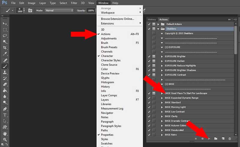Image resolution: width=240 pixels, height=147 pixels.
Task: Open the blending Mode Normal dropdown
Action: [59, 10]
